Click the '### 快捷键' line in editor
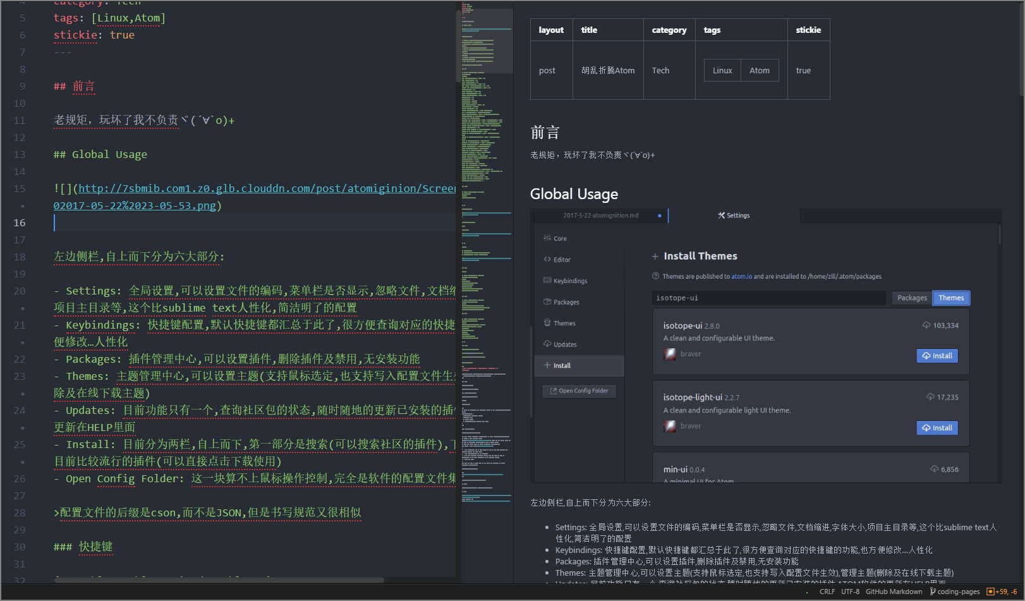The image size is (1025, 601). point(83,547)
